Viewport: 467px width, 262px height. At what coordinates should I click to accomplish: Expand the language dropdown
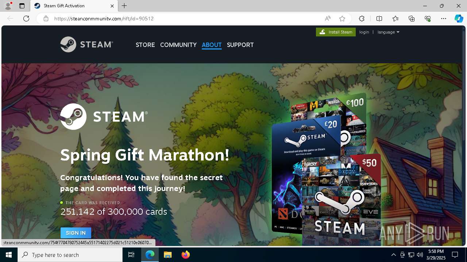pos(388,32)
